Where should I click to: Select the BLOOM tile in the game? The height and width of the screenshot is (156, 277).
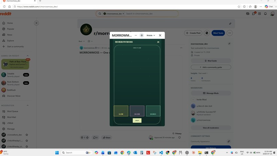click(x=137, y=111)
